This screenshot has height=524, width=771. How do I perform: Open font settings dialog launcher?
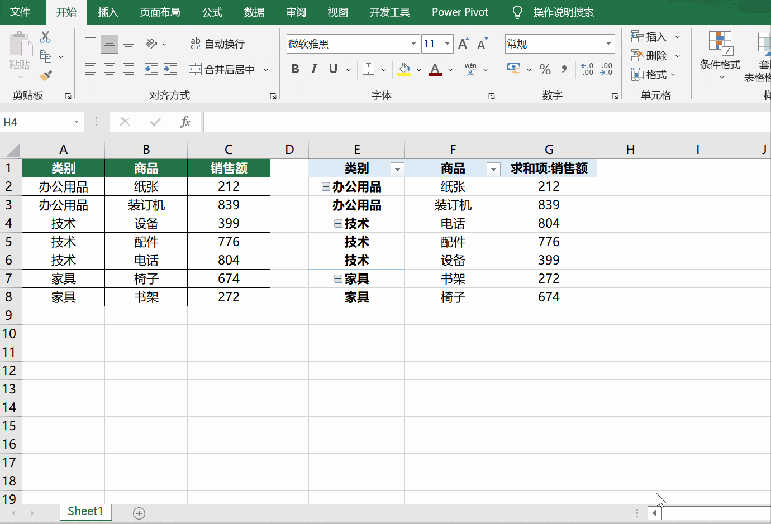(492, 96)
